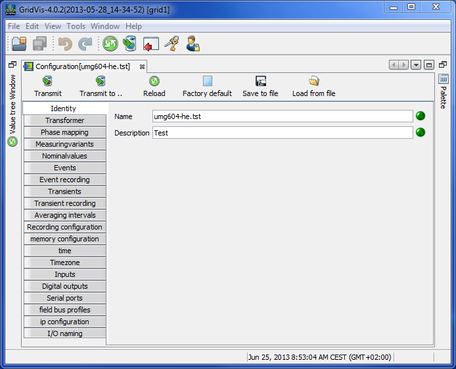Select the Transformer settings tab
456x369 pixels.
64,120
